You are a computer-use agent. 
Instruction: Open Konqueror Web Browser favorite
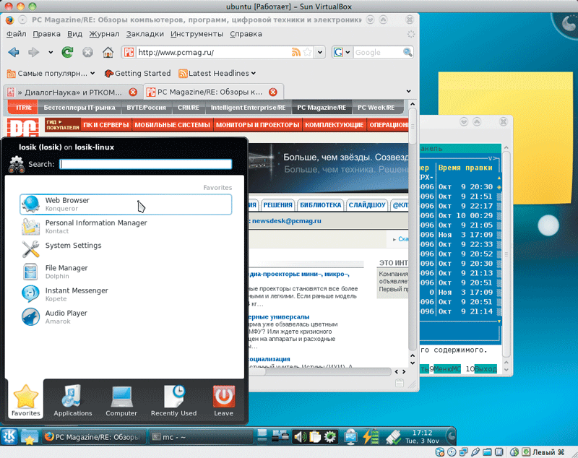[126, 204]
